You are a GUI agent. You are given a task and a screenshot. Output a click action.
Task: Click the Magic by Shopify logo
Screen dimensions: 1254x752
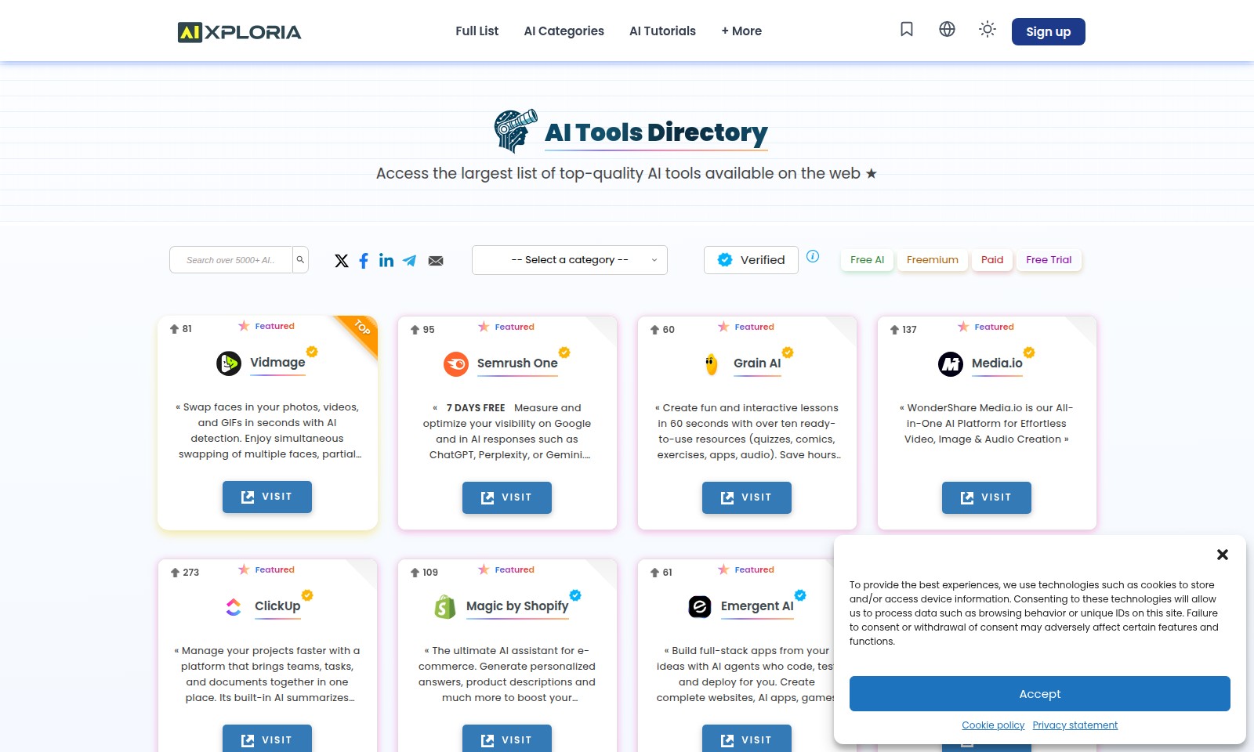click(x=445, y=607)
